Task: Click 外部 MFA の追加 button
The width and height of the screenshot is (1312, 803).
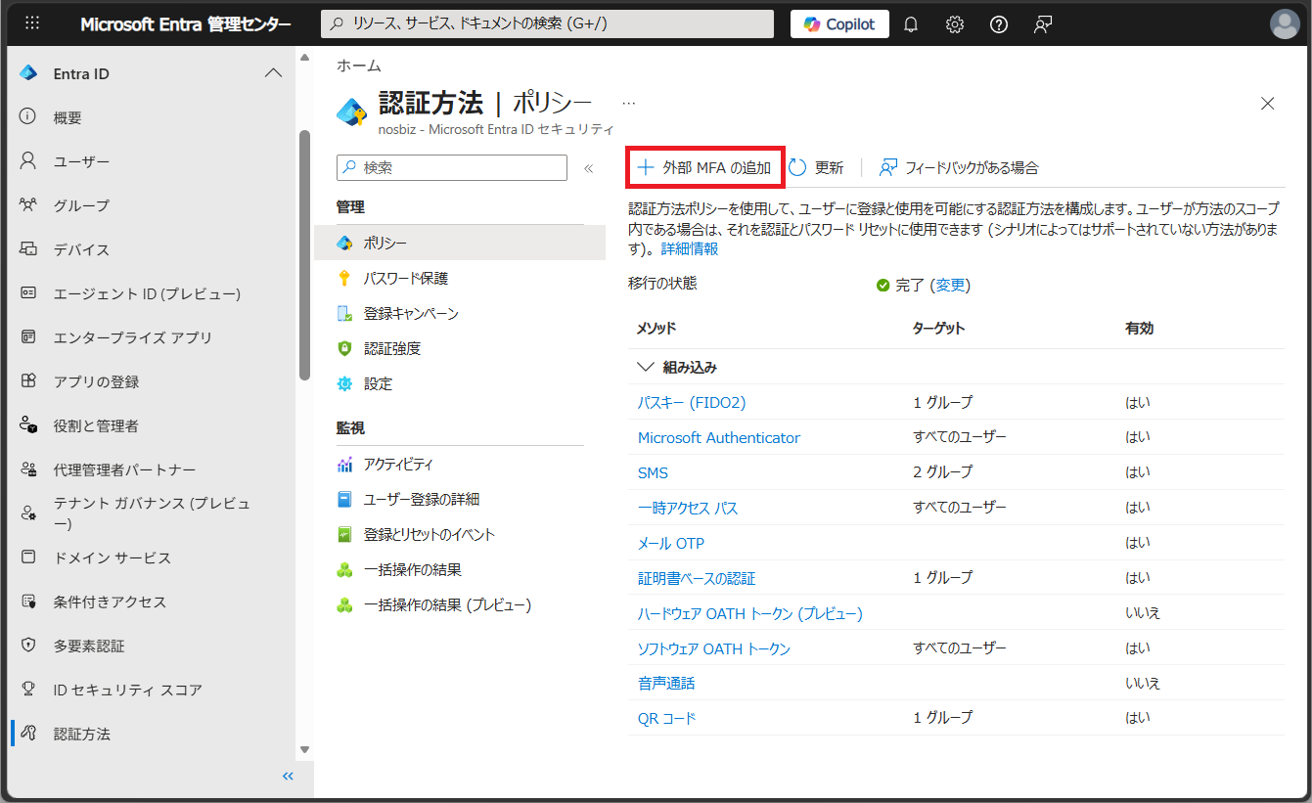Action: click(x=704, y=167)
